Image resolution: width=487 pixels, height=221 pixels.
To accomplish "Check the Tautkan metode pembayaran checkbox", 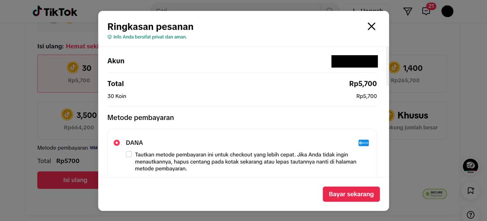I will [x=129, y=154].
